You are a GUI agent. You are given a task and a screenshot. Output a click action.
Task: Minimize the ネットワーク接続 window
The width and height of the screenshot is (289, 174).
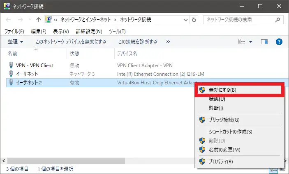(x=242, y=6)
